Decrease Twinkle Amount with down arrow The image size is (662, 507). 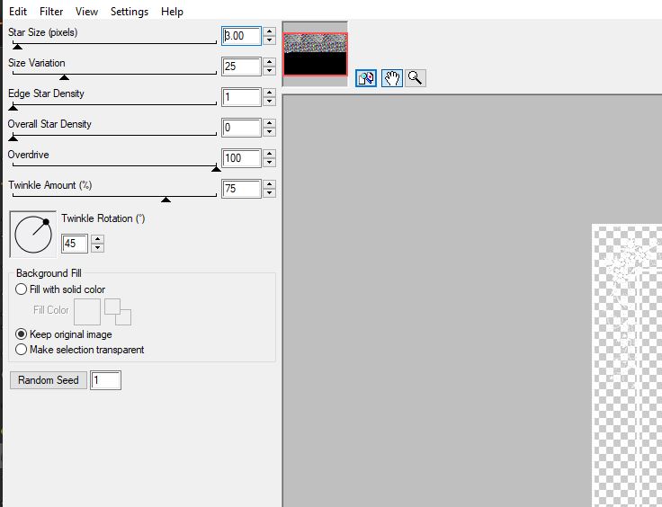[269, 192]
